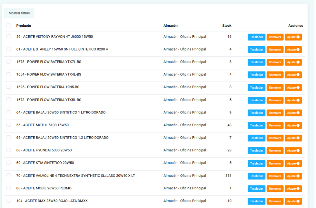This screenshot has height=208, width=316.
Task: Click Trasladar for ACEITE VISTONY RAYVON
Action: click(256, 37)
